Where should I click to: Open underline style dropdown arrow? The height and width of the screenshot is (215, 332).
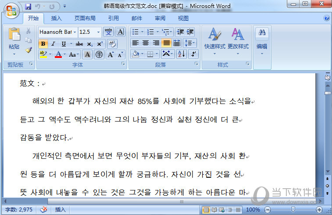pos(71,44)
